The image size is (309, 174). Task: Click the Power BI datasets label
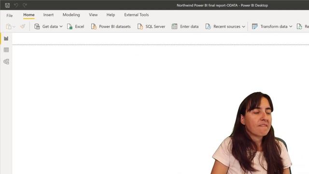(115, 27)
